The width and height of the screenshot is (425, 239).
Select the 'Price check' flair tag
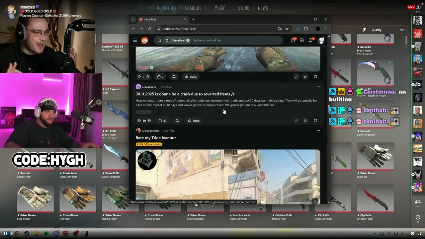coord(143,112)
